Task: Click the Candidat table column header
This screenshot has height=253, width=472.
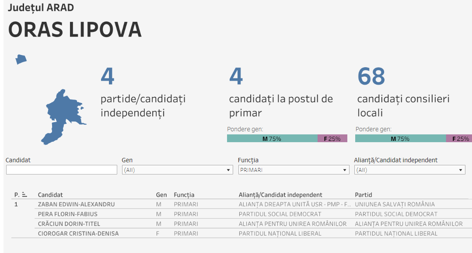Action: coord(50,195)
